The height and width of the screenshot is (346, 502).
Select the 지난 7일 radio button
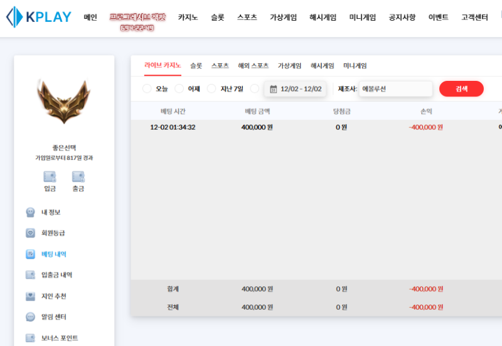point(211,88)
